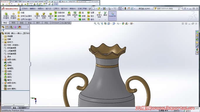Open the PropertyManager tab icon
Screen dimensions: 200x112
[x=7, y=27]
